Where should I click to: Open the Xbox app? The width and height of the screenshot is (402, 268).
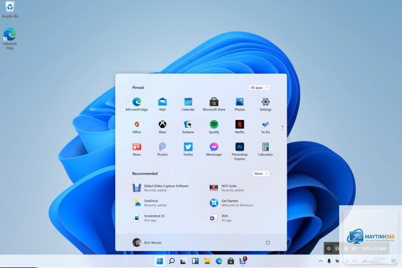[x=162, y=127]
